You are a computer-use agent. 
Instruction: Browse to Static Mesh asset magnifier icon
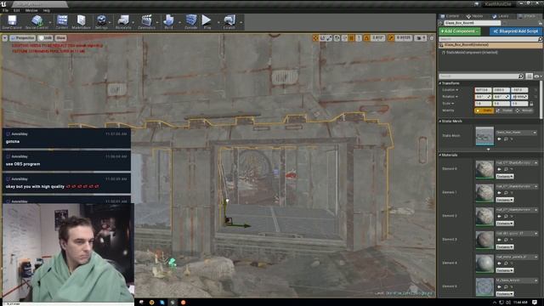tap(506, 139)
